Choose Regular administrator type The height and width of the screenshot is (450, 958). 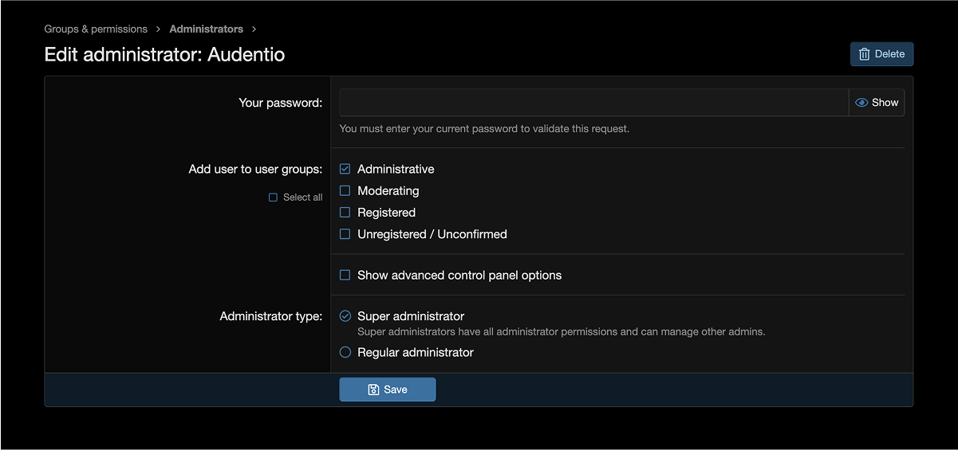pyautogui.click(x=345, y=352)
